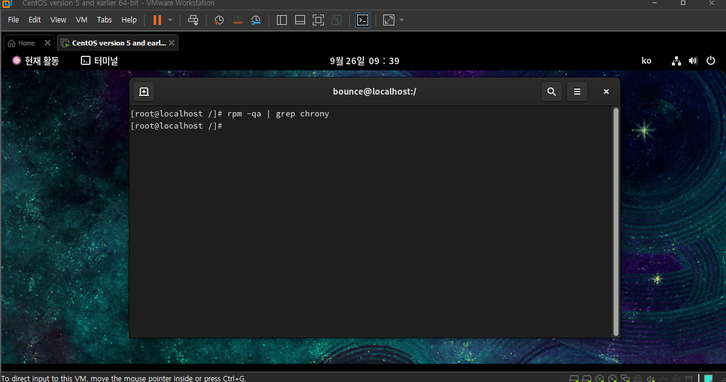
Task: Open the ko input source menu
Action: (646, 61)
